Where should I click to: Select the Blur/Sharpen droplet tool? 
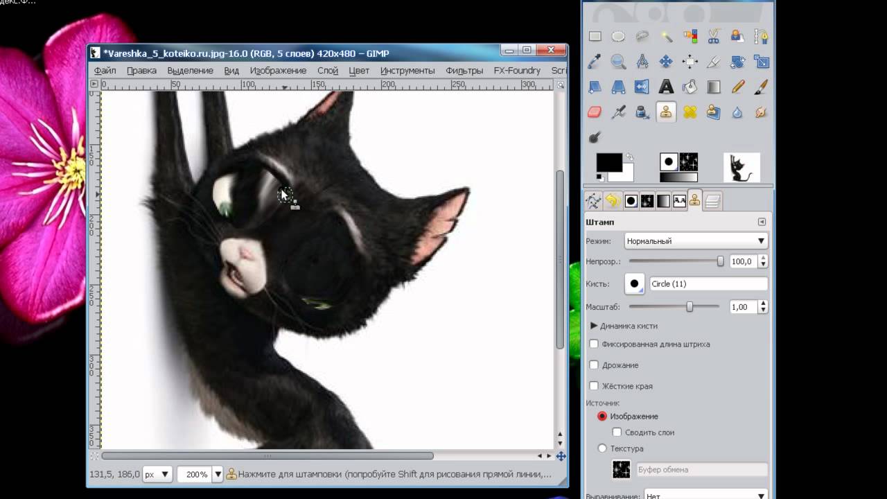737,112
